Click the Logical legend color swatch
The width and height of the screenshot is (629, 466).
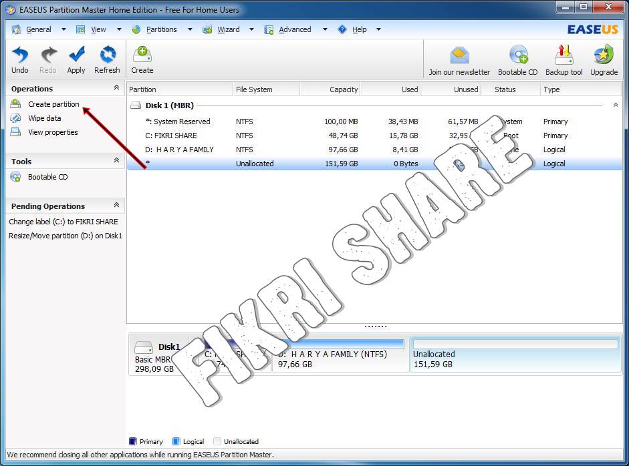tap(176, 441)
